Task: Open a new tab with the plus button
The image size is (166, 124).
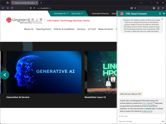Action: coord(41,3)
